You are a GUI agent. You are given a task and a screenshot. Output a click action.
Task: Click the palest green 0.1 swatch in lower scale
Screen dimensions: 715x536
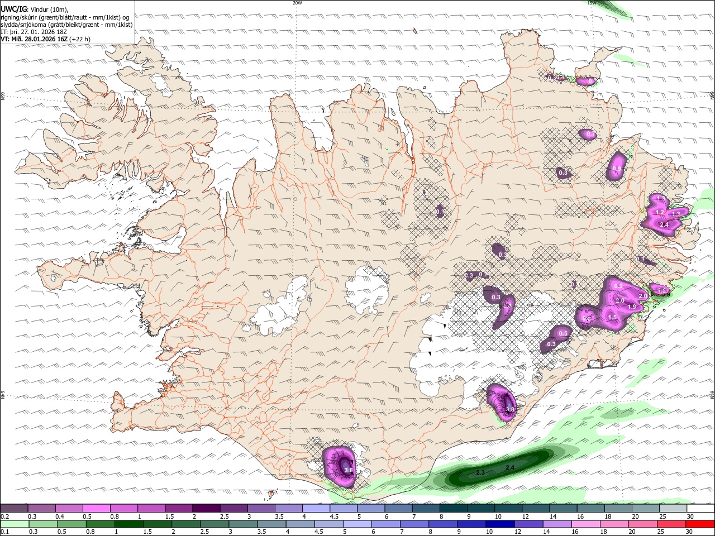click(15, 524)
